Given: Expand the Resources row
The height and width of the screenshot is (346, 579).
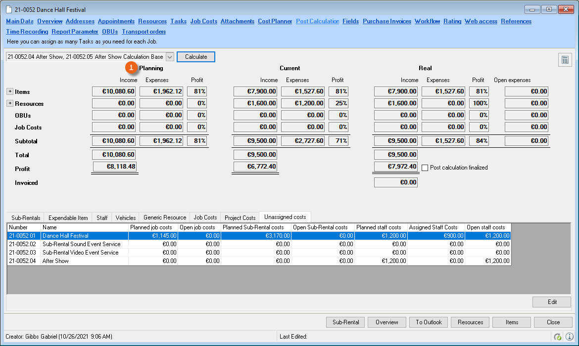Looking at the screenshot, I should pos(10,103).
